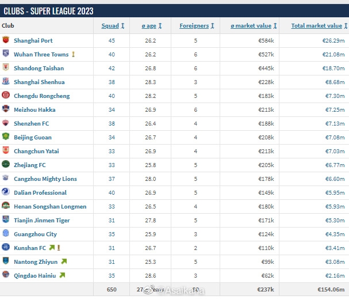Click Qingdao Hainiu total value €2.16m
This screenshot has width=349, height=299.
pyautogui.click(x=335, y=275)
